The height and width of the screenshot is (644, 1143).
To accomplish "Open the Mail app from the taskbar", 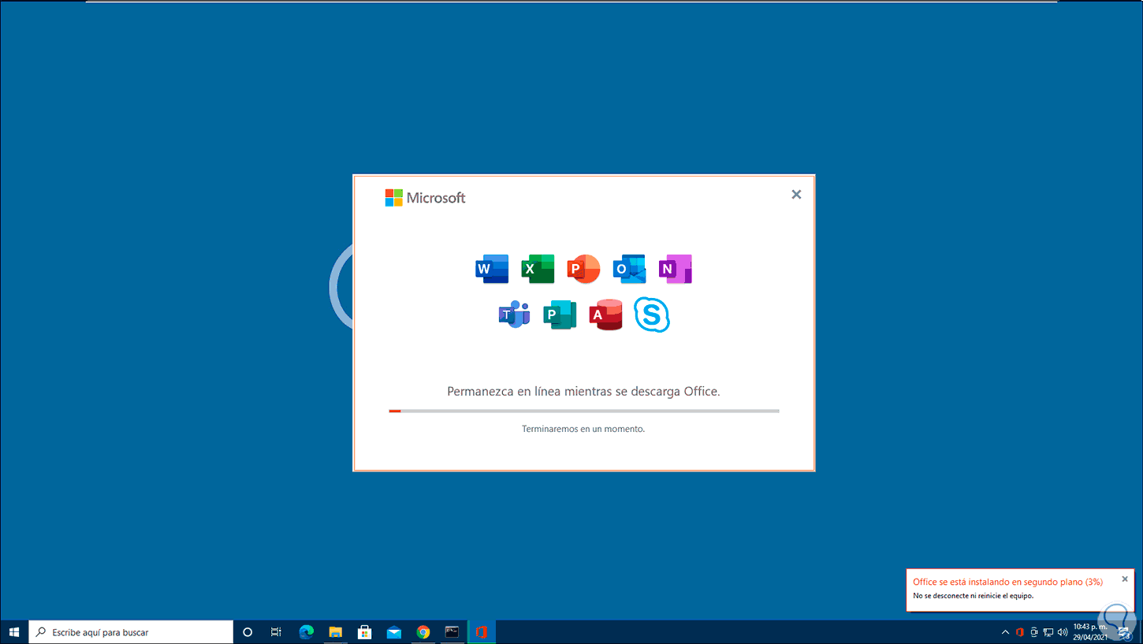I will (394, 632).
